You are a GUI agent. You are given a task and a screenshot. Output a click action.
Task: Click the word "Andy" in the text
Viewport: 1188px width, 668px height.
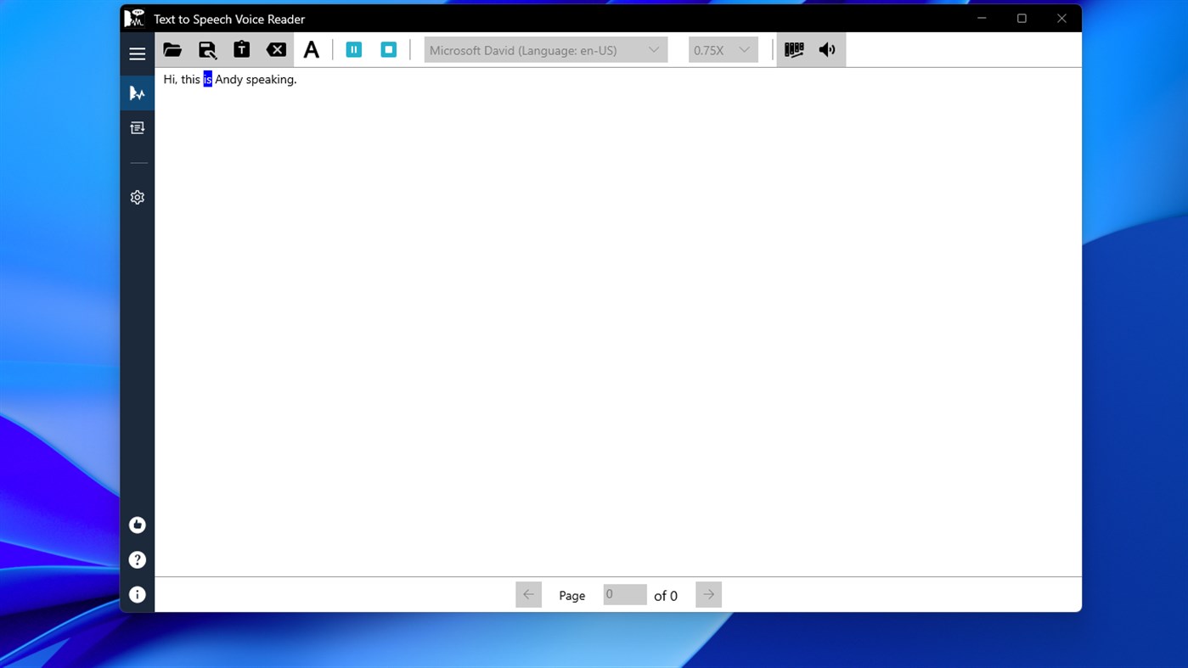tap(228, 80)
